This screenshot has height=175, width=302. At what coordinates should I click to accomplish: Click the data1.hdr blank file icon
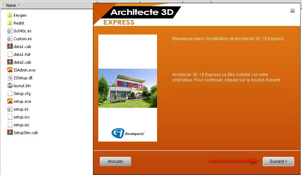10,54
